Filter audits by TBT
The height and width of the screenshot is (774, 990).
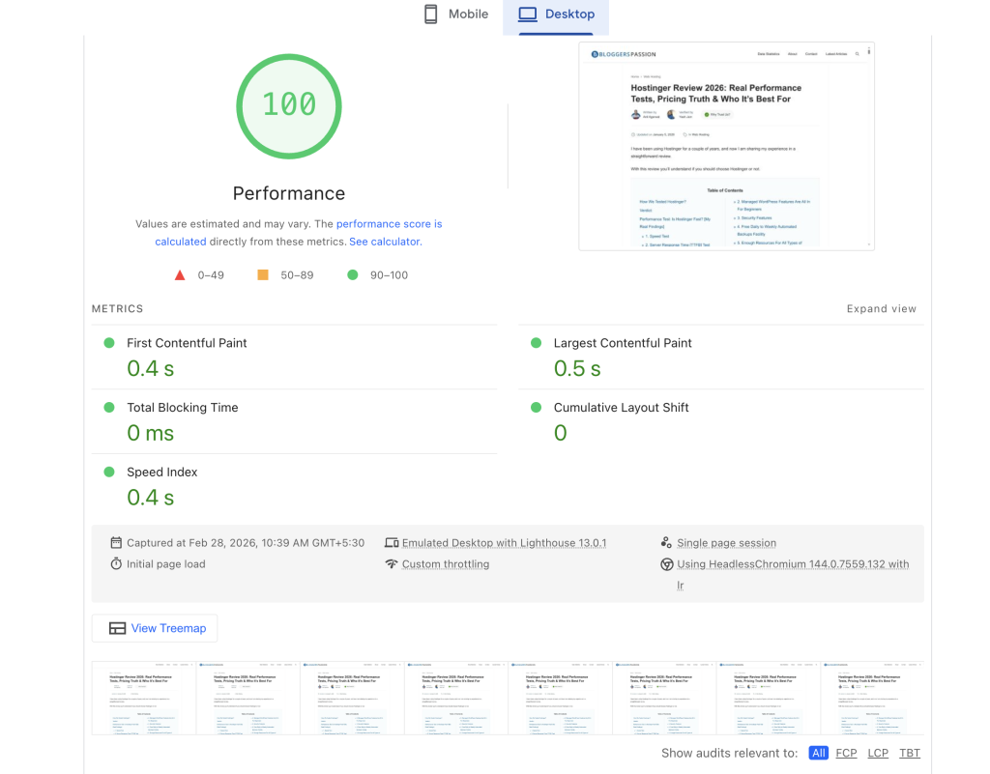[910, 753]
